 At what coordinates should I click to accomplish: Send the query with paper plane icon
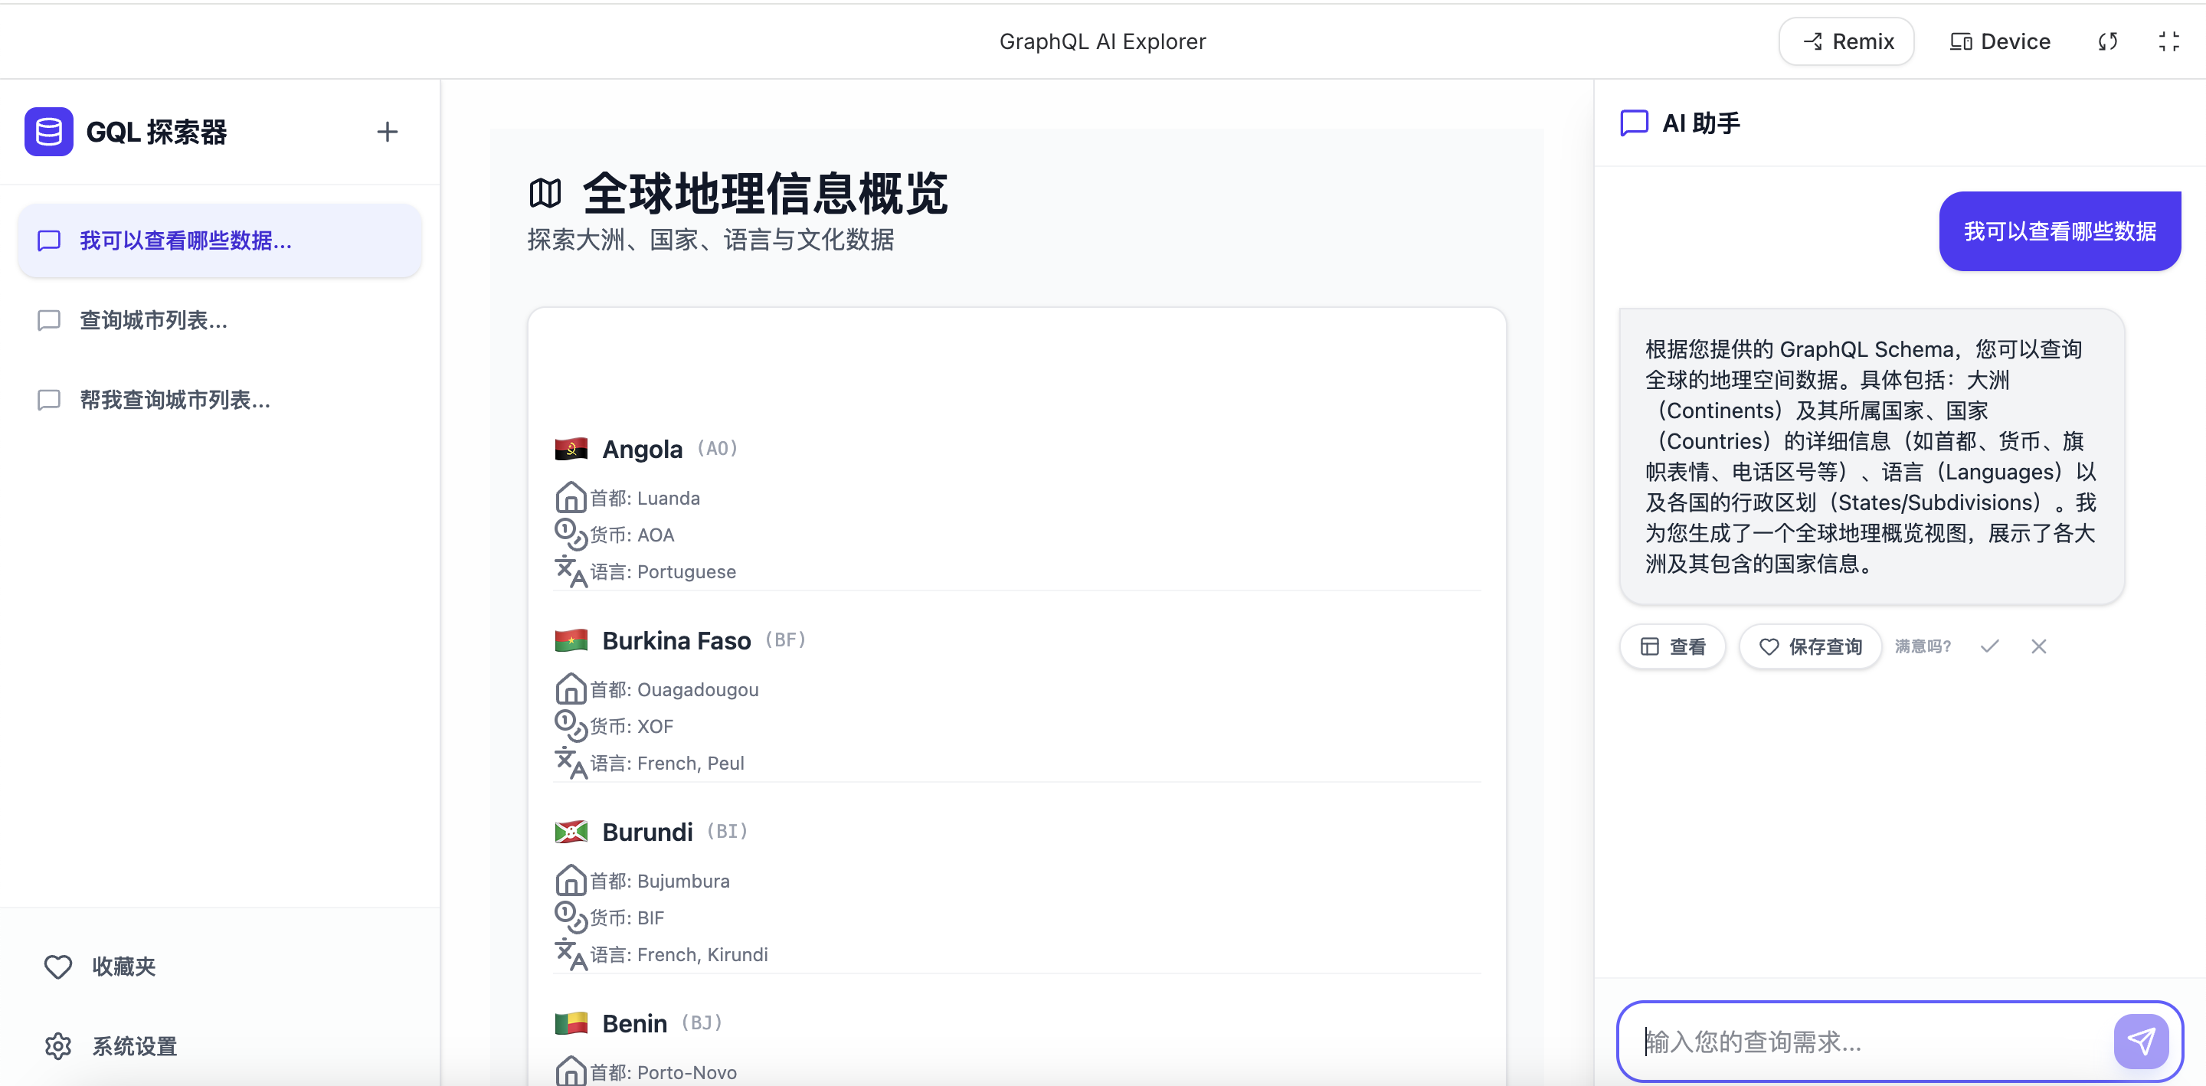(x=2140, y=1041)
